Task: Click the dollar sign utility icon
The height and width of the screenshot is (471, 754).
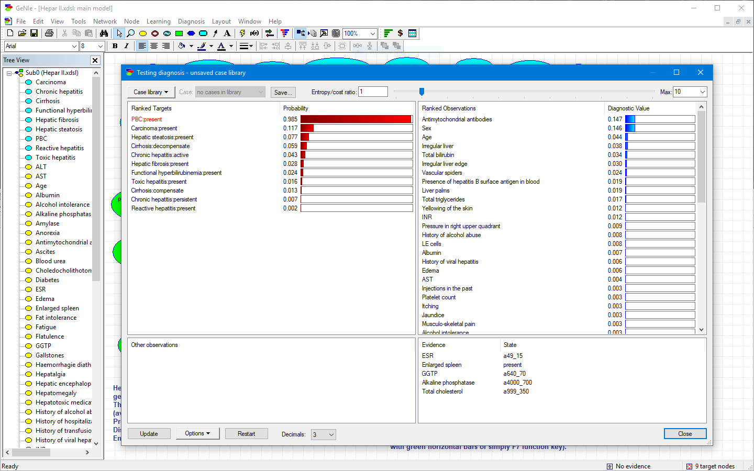Action: [400, 33]
